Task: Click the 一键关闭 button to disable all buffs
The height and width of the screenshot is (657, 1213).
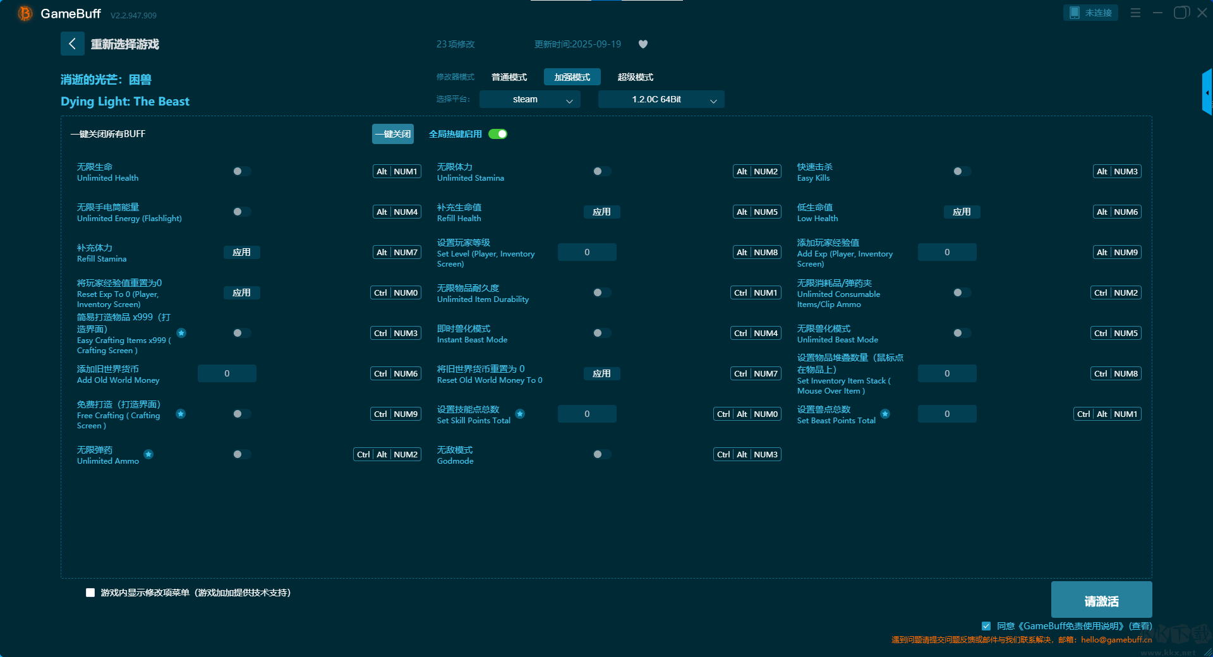Action: coord(393,134)
